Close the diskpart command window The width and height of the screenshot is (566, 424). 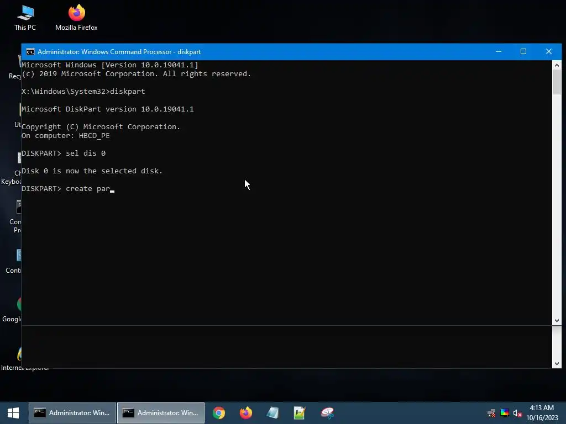[549, 51]
